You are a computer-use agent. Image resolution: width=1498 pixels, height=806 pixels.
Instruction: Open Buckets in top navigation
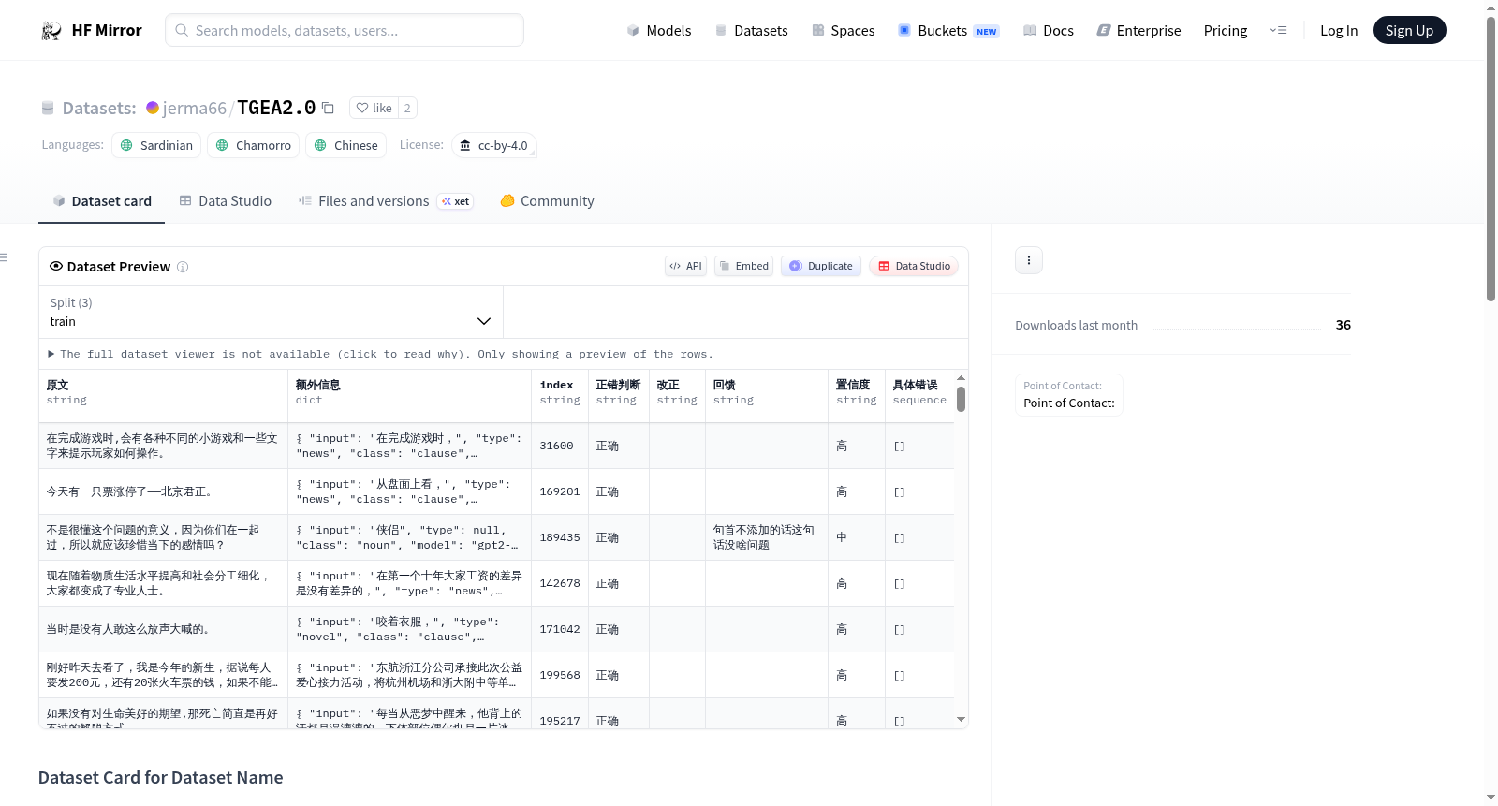click(948, 31)
